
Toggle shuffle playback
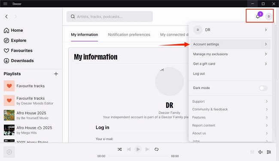click(120, 149)
